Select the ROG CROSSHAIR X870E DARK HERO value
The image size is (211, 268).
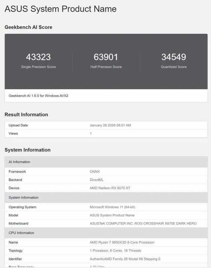[143, 223]
